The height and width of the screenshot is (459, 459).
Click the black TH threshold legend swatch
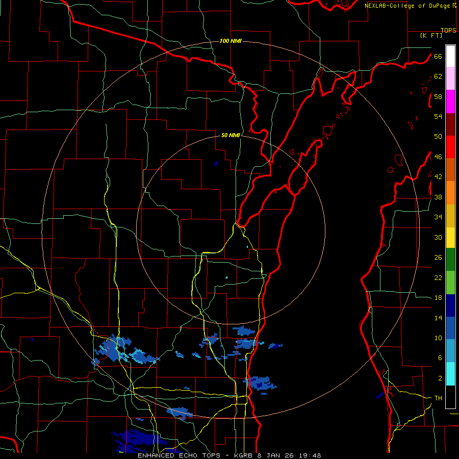coord(450,397)
